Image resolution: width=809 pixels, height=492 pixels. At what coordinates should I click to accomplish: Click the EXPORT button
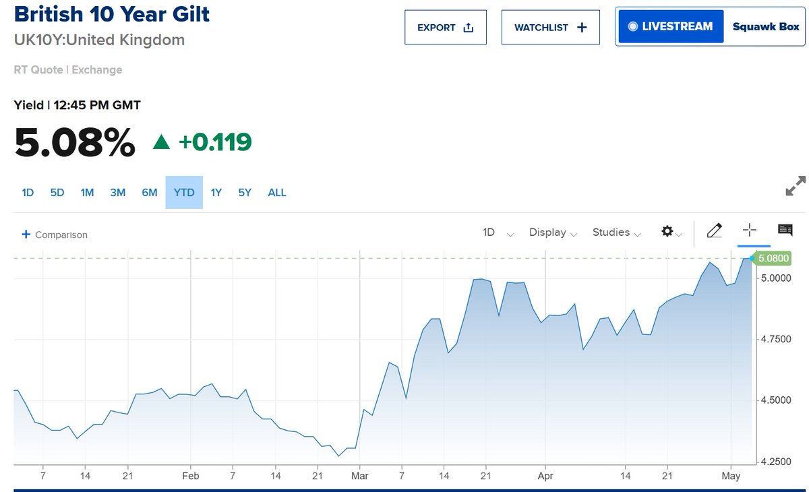pyautogui.click(x=445, y=28)
